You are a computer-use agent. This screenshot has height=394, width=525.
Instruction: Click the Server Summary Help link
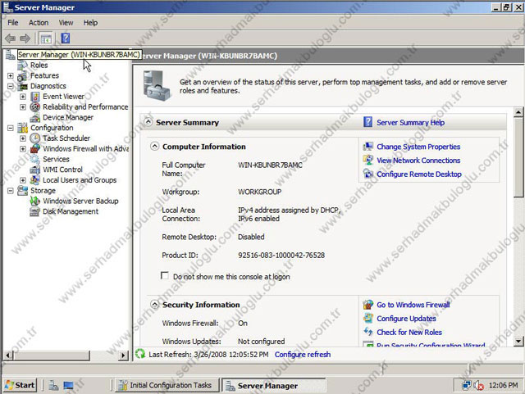tap(410, 122)
